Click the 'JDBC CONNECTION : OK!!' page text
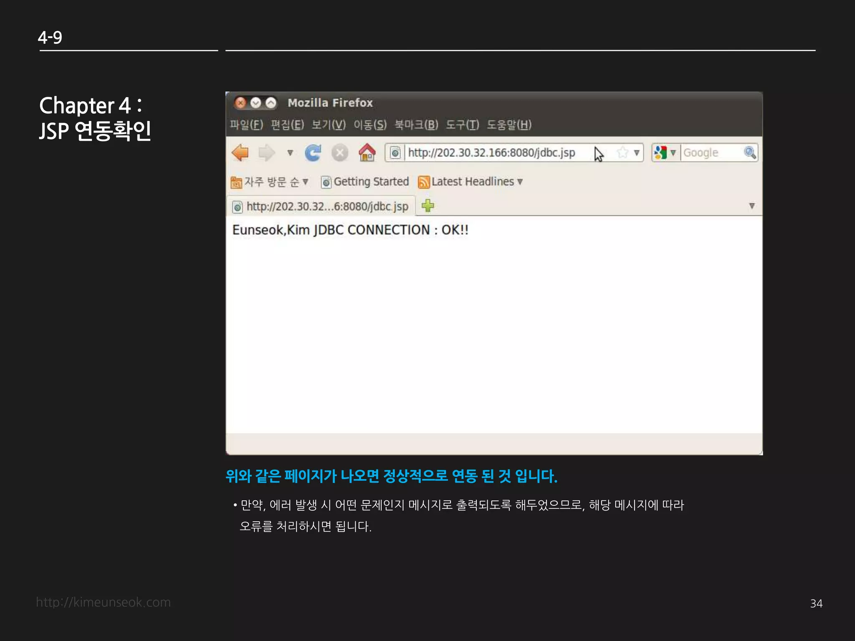Image resolution: width=855 pixels, height=641 pixels. (391, 230)
